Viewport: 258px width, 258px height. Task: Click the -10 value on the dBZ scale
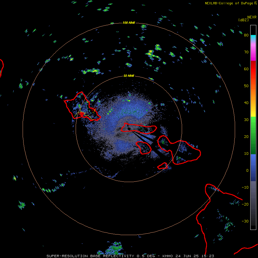click(x=245, y=187)
